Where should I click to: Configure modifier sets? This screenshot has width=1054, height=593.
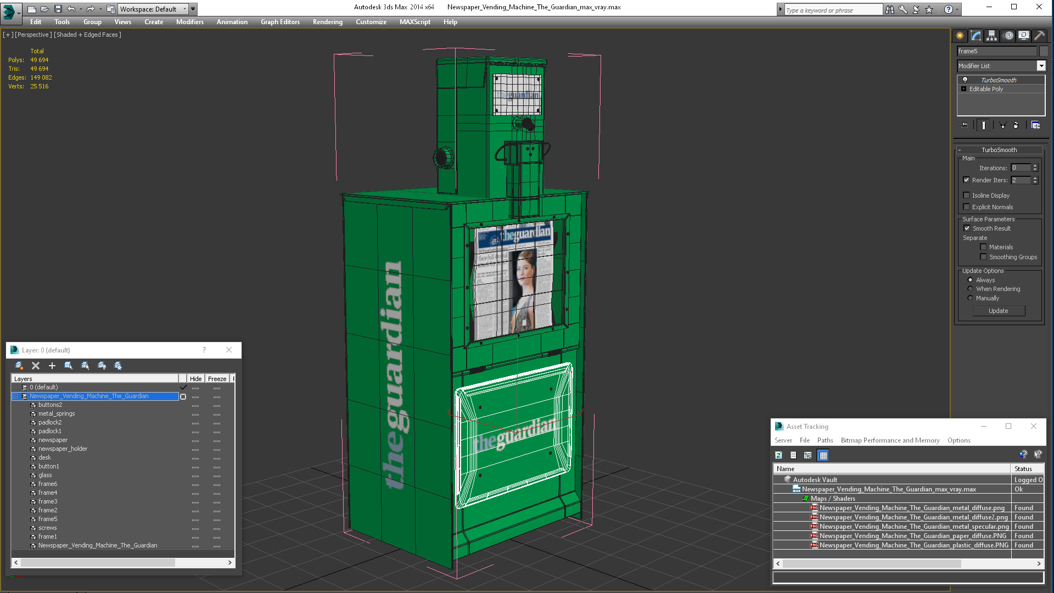(1035, 125)
